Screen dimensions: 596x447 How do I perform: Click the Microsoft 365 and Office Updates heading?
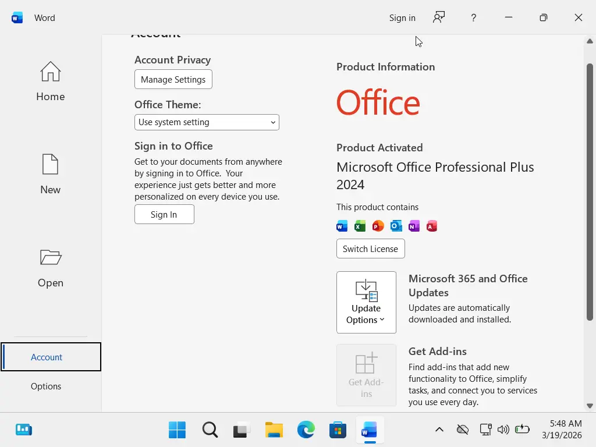(468, 285)
